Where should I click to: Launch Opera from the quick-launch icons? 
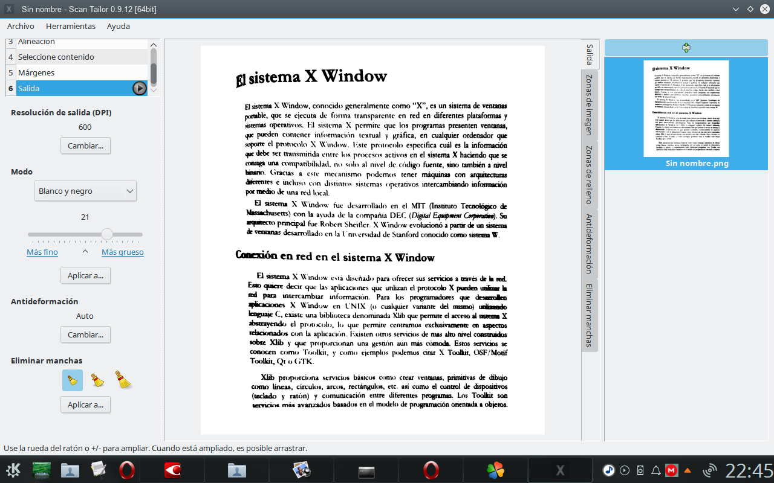[126, 470]
